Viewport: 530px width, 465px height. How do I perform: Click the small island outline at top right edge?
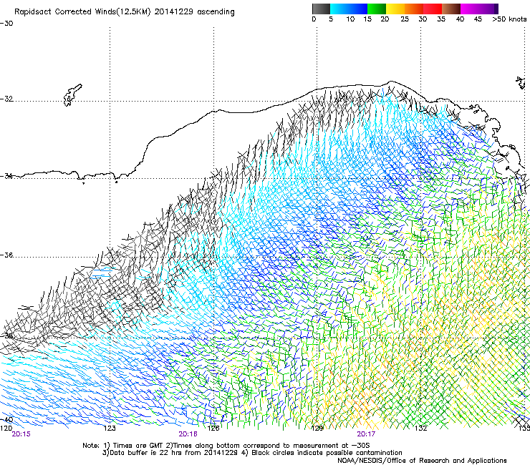pos(521,83)
